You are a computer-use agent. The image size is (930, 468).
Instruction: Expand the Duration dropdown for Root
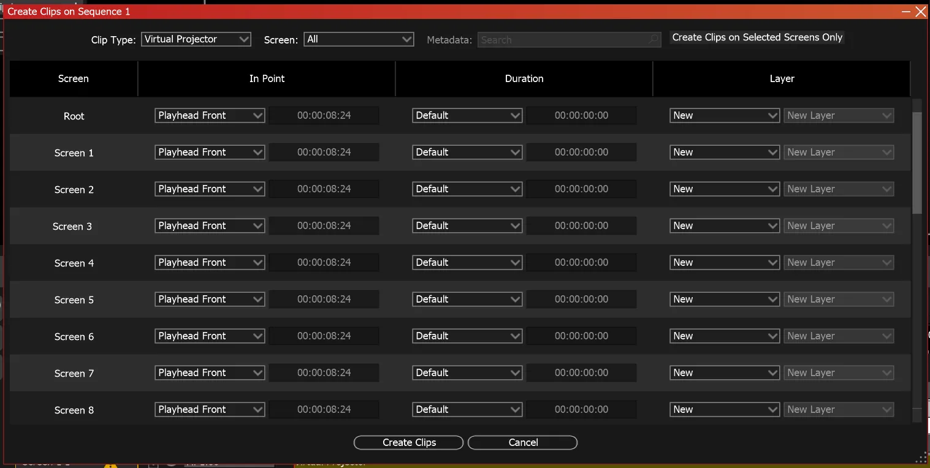click(x=467, y=115)
